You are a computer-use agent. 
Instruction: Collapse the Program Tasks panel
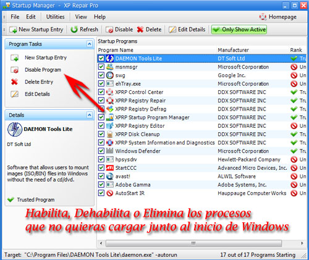tap(90, 44)
